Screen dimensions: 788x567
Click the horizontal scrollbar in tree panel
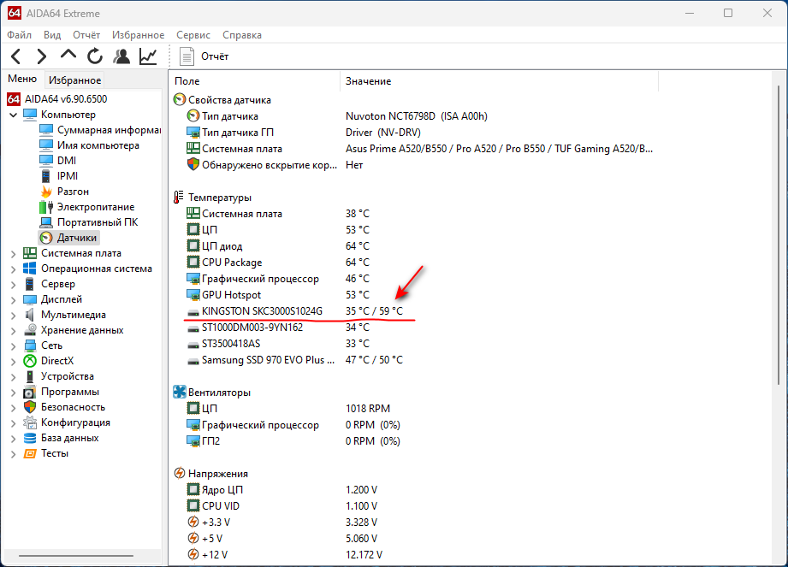coord(76,555)
